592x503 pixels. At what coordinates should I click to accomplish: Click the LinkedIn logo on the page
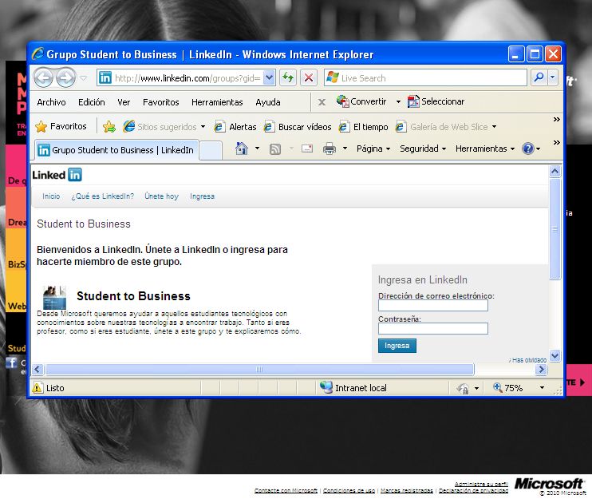coord(57,175)
